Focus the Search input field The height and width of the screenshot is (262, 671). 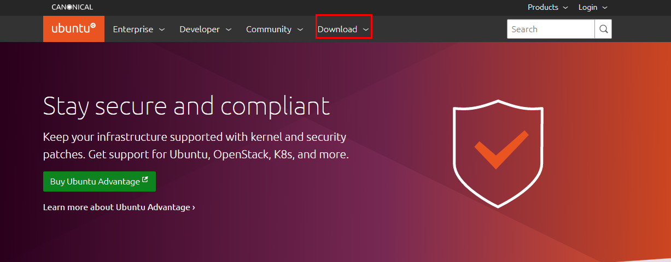pyautogui.click(x=551, y=29)
